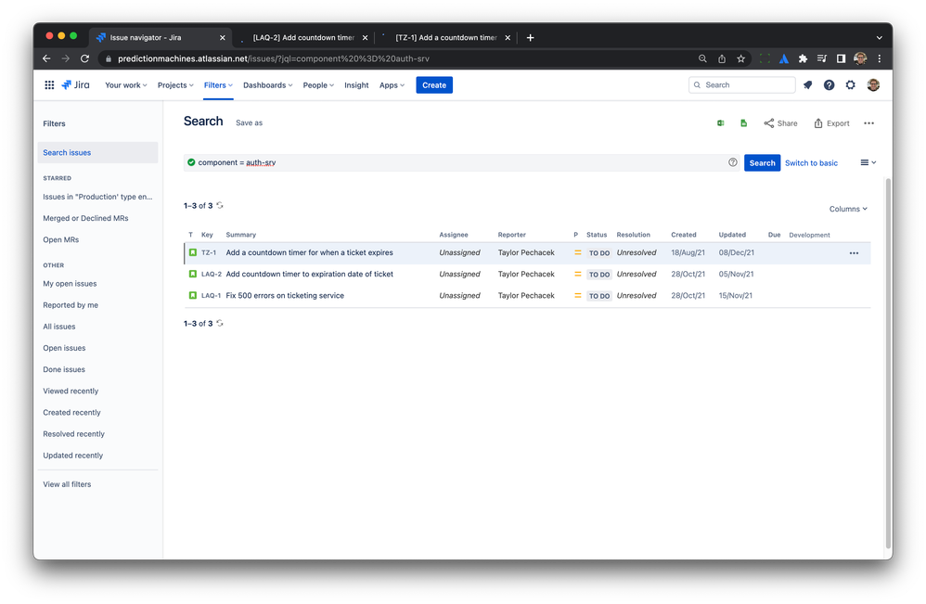Expand the People menu
The image size is (926, 604).
tap(318, 85)
